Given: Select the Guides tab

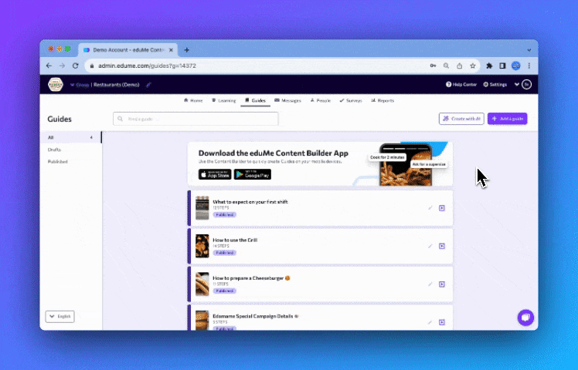Looking at the screenshot, I should pyautogui.click(x=256, y=100).
